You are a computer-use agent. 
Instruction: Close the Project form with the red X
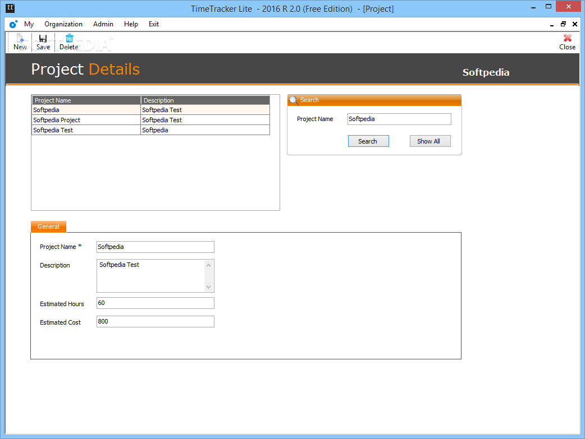pyautogui.click(x=567, y=42)
